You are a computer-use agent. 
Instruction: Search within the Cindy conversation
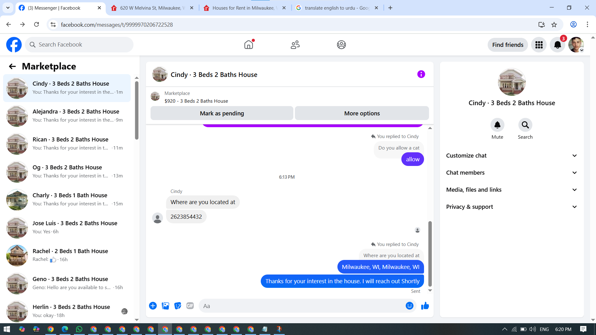click(x=525, y=125)
